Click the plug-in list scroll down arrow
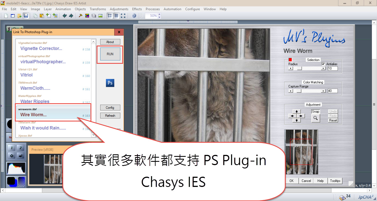 click(x=93, y=135)
